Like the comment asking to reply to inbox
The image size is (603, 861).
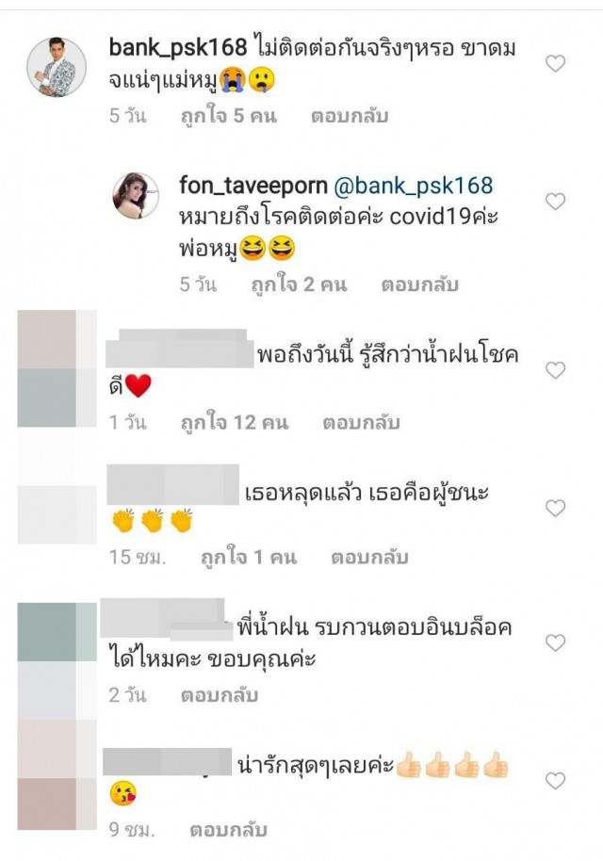coord(555,642)
